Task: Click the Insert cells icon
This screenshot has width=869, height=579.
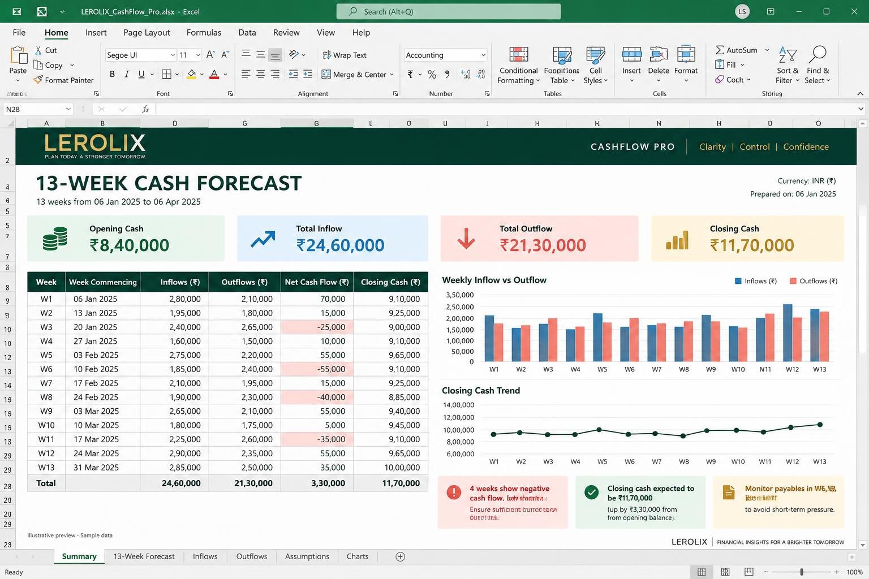Action: tap(631, 54)
